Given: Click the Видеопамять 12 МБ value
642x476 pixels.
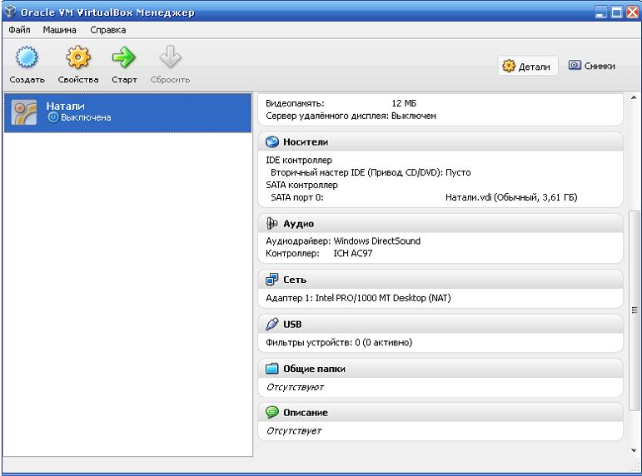Looking at the screenshot, I should (404, 103).
